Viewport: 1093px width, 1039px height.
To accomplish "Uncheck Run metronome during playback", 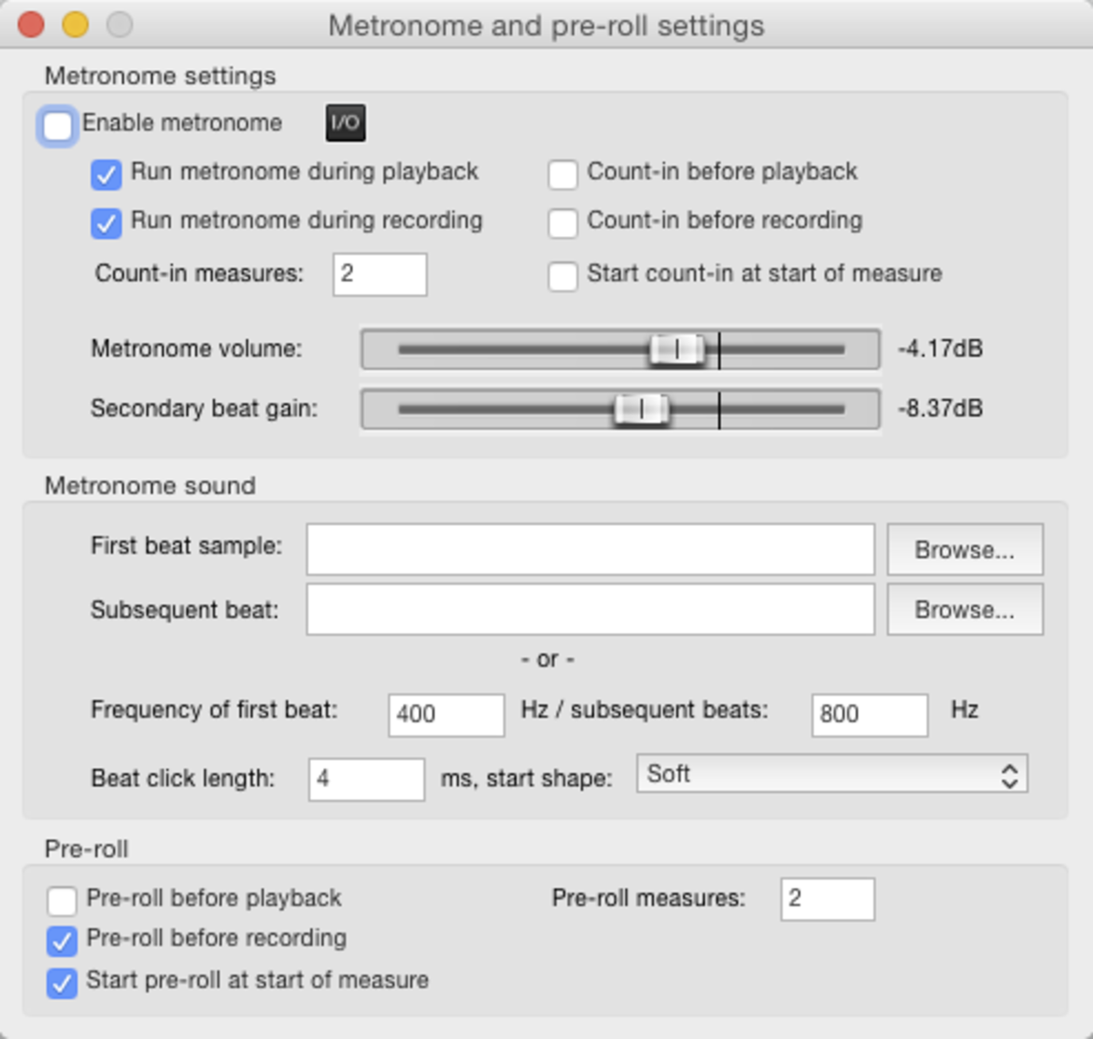I will pyautogui.click(x=106, y=174).
